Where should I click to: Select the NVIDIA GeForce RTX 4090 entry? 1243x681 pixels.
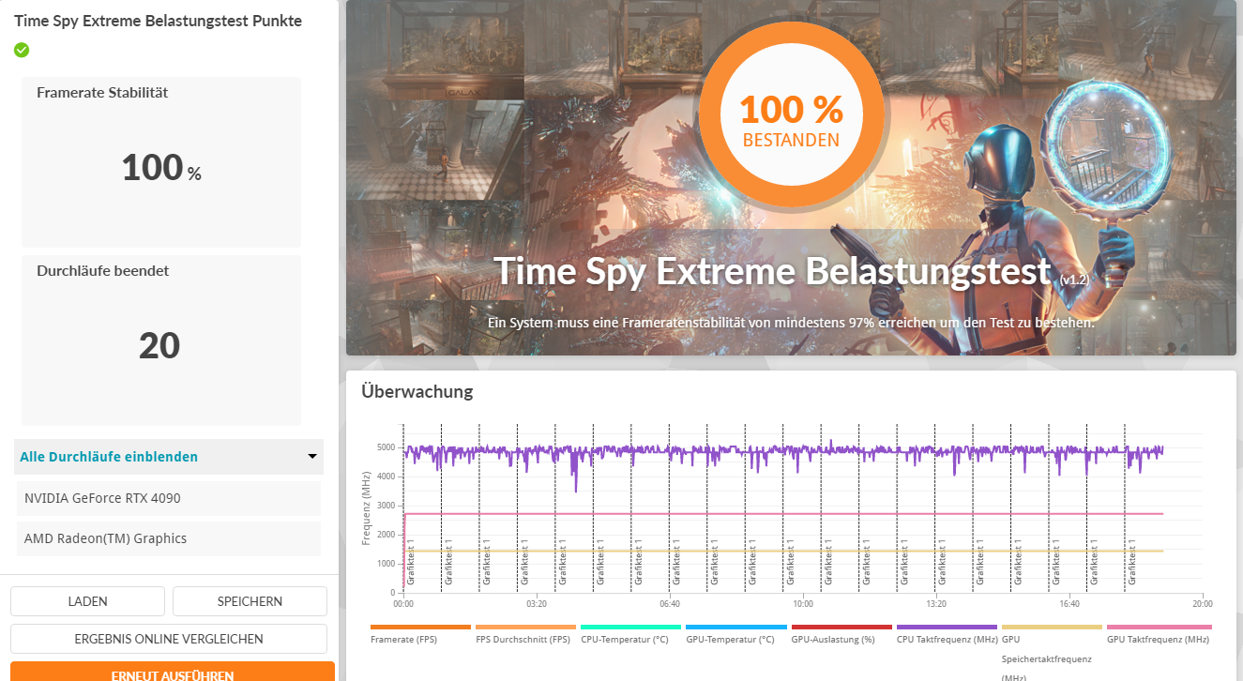pos(169,498)
